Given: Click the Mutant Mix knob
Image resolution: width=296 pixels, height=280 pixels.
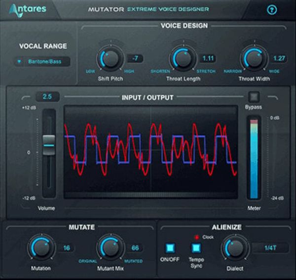Looking at the screenshot, I should point(111,247).
